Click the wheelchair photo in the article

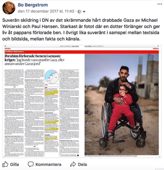pyautogui.click(x=122, y=104)
